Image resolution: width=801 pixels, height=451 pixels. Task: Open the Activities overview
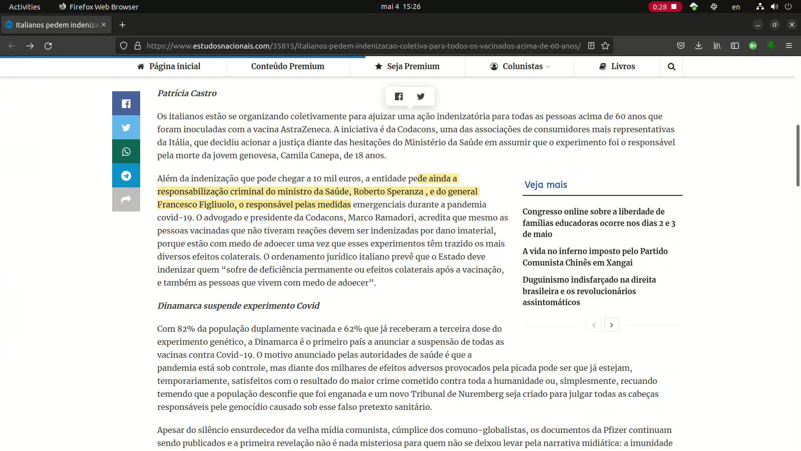pyautogui.click(x=25, y=7)
